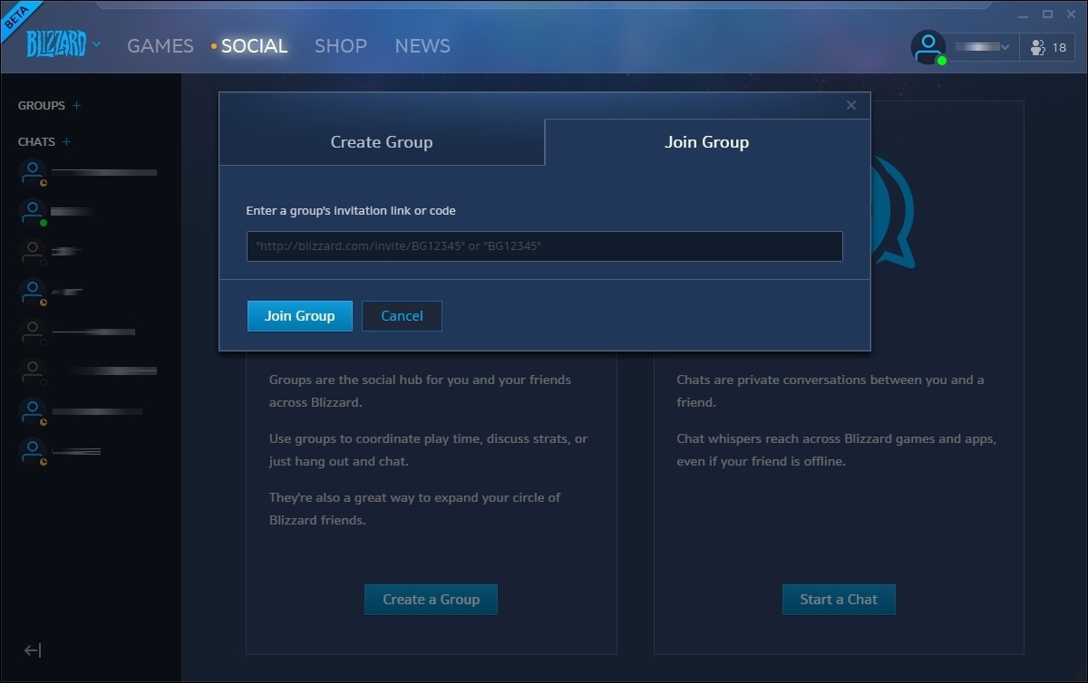Open the first chat contact in sidebar
Screen dimensions: 1088x683
(x=86, y=172)
